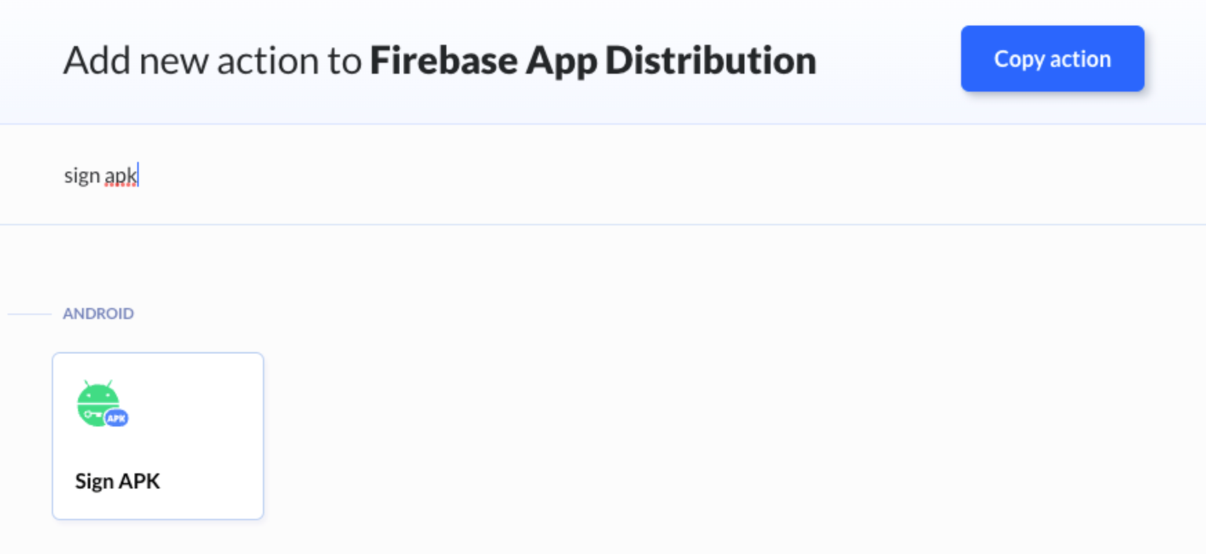Click empty area right of search text
This screenshot has height=554, width=1206.
[x=621, y=176]
